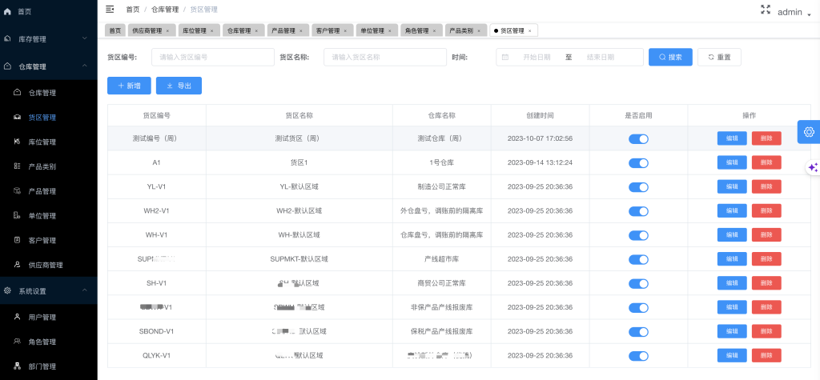Go to 客户管理 in the sidebar
Image resolution: width=820 pixels, height=380 pixels.
pos(42,240)
